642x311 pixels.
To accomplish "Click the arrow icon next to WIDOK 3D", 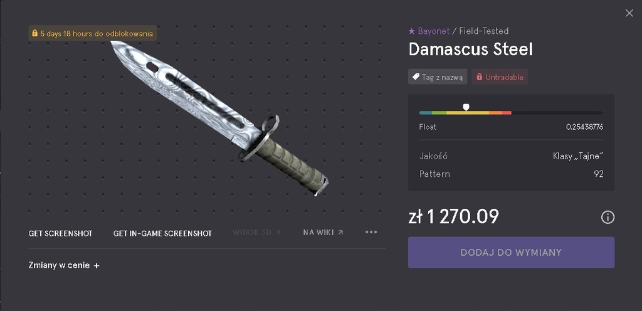I will point(278,233).
